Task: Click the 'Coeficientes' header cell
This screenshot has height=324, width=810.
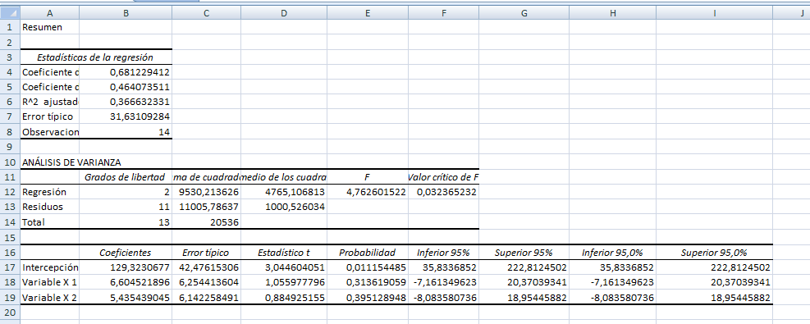Action: click(126, 253)
